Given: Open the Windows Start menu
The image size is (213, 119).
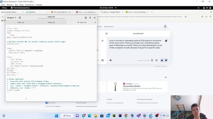Looking at the screenshot, I should click(x=57, y=116).
